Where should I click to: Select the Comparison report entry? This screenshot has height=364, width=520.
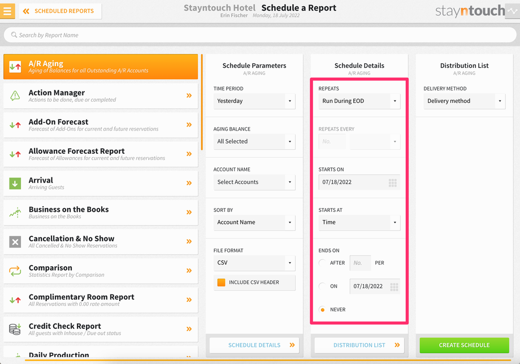[x=101, y=271]
